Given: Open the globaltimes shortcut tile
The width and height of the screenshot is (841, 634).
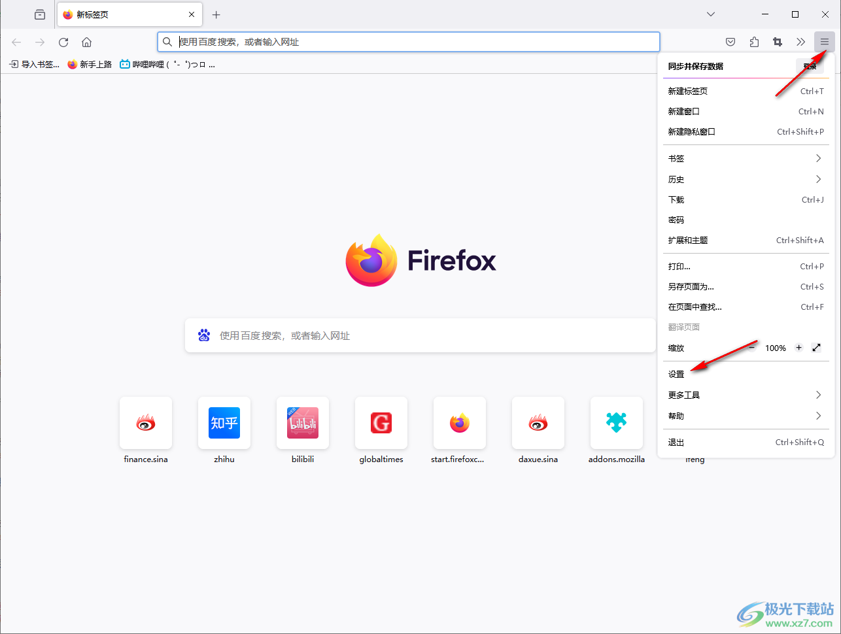Looking at the screenshot, I should tap(381, 423).
